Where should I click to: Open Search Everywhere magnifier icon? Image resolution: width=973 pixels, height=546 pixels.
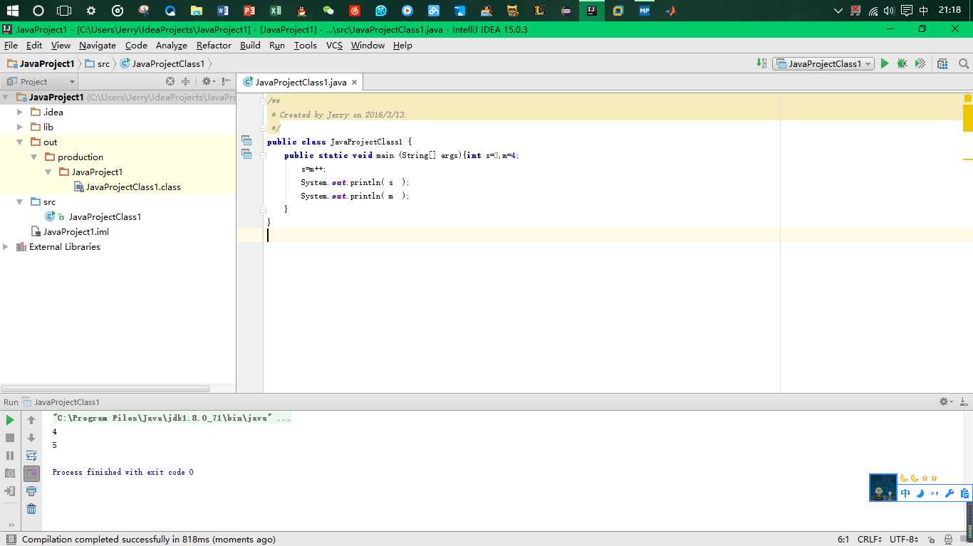[964, 63]
